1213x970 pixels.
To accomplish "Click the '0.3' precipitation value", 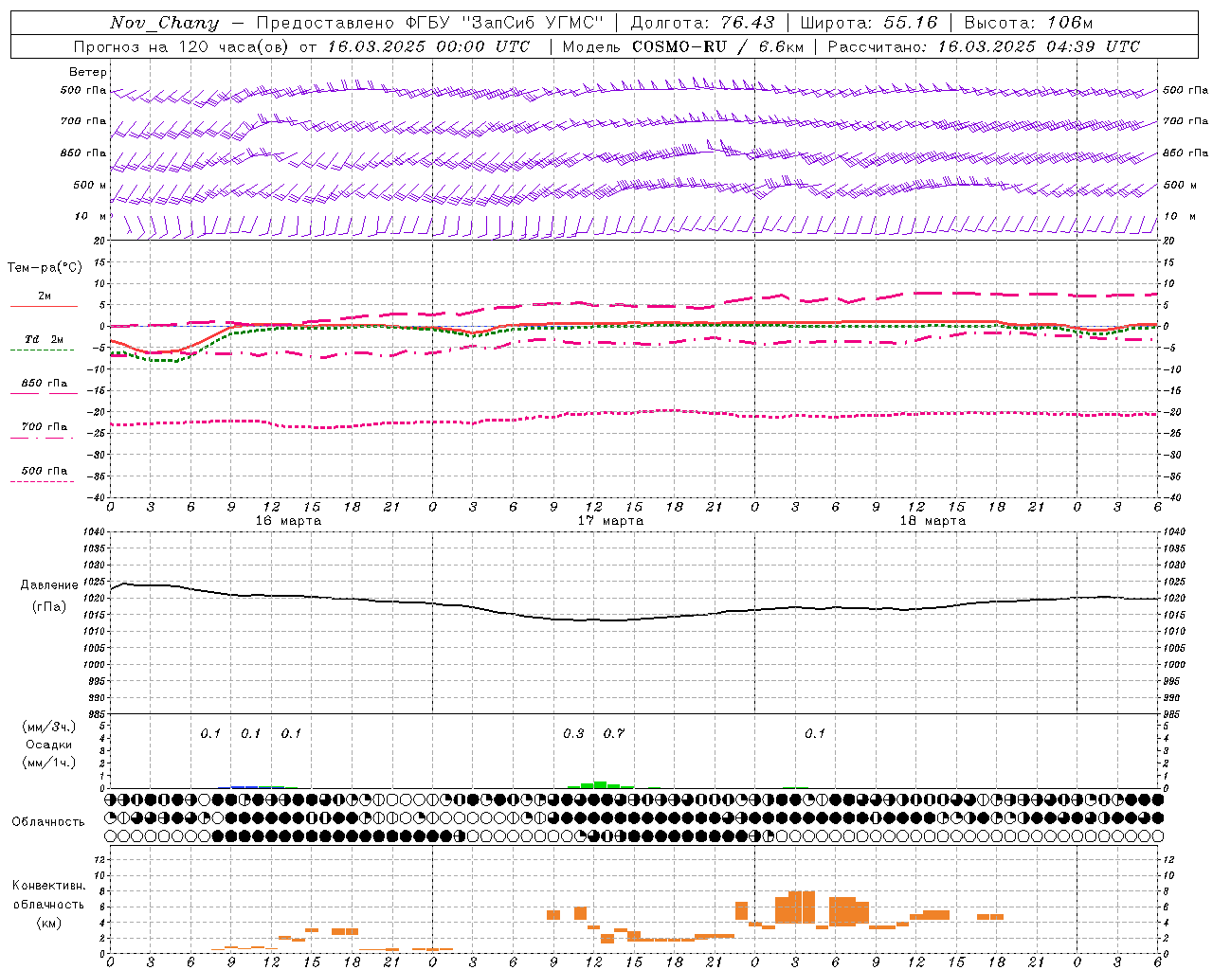I will click(573, 733).
